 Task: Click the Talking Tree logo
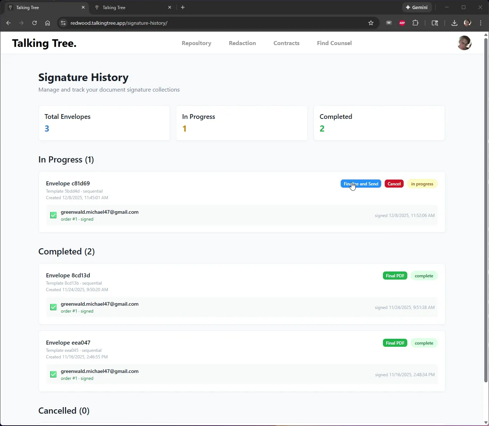tap(44, 43)
